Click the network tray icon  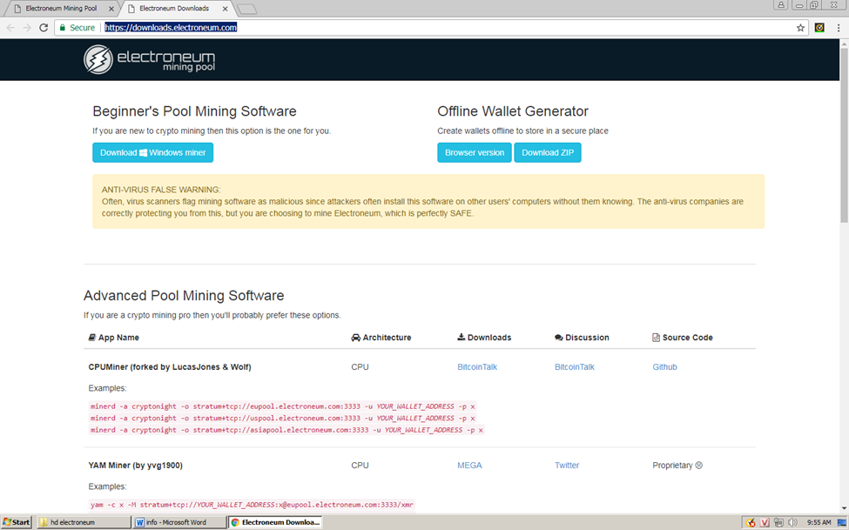(778, 522)
